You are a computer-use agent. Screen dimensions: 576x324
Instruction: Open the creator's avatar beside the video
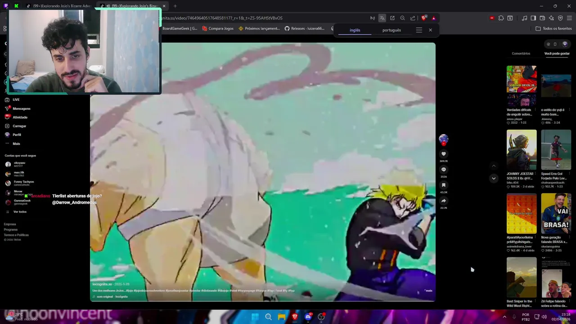[443, 139]
